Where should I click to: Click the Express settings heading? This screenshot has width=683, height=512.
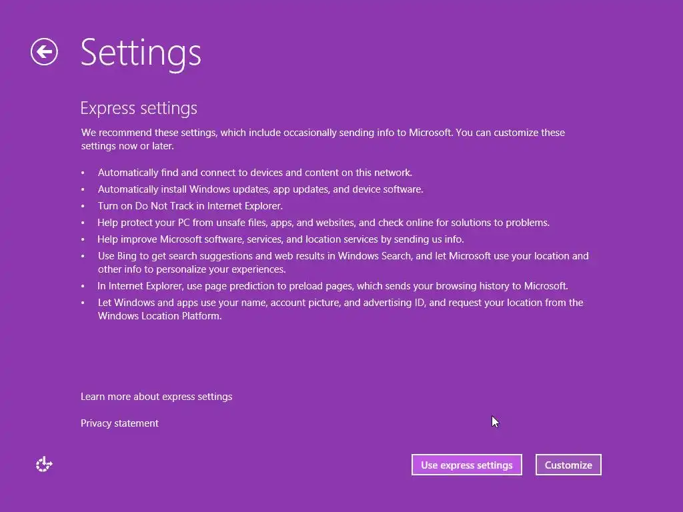pyautogui.click(x=139, y=109)
